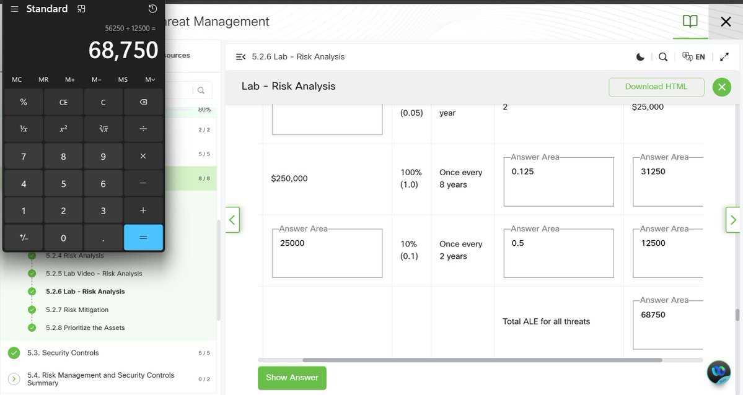Click memory clear MC
Viewport: 743px width, 395px height.
[x=17, y=80]
